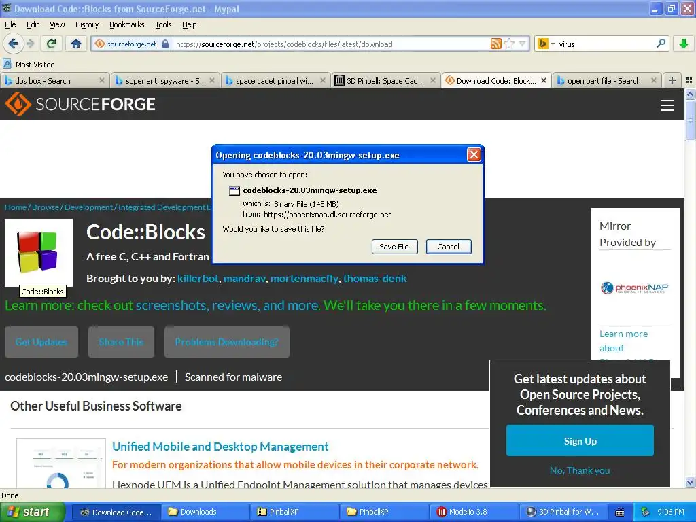The height and width of the screenshot is (522, 696).
Task: Open the History menu
Action: pos(87,24)
